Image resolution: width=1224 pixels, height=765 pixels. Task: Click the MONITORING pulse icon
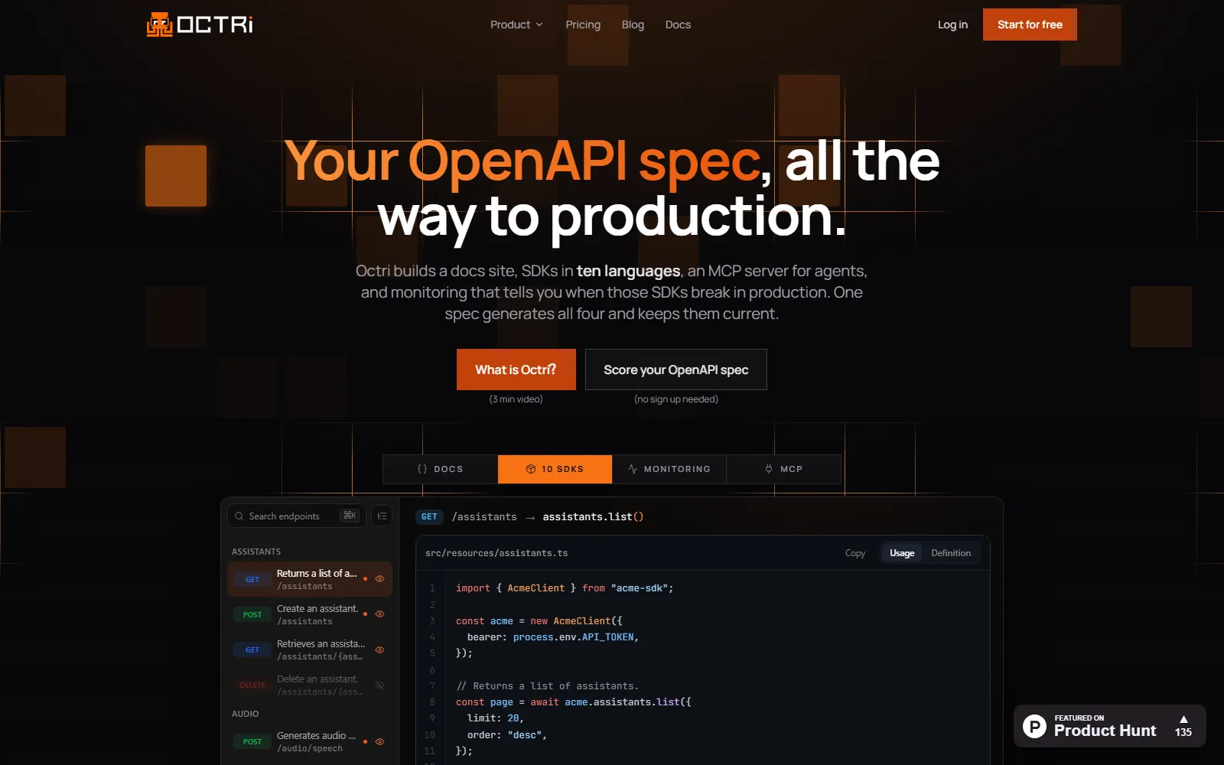pyautogui.click(x=633, y=469)
